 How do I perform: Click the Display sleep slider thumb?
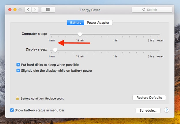55,50
